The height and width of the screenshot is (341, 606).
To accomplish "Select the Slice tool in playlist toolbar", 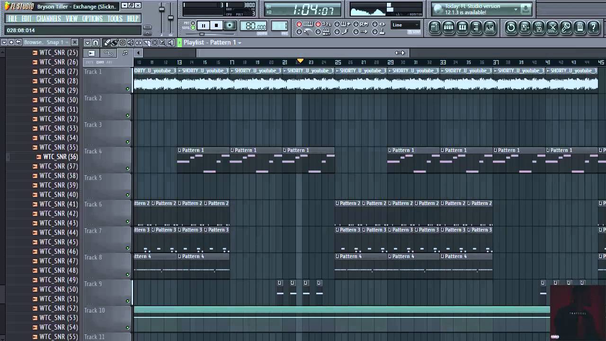I will [x=147, y=43].
